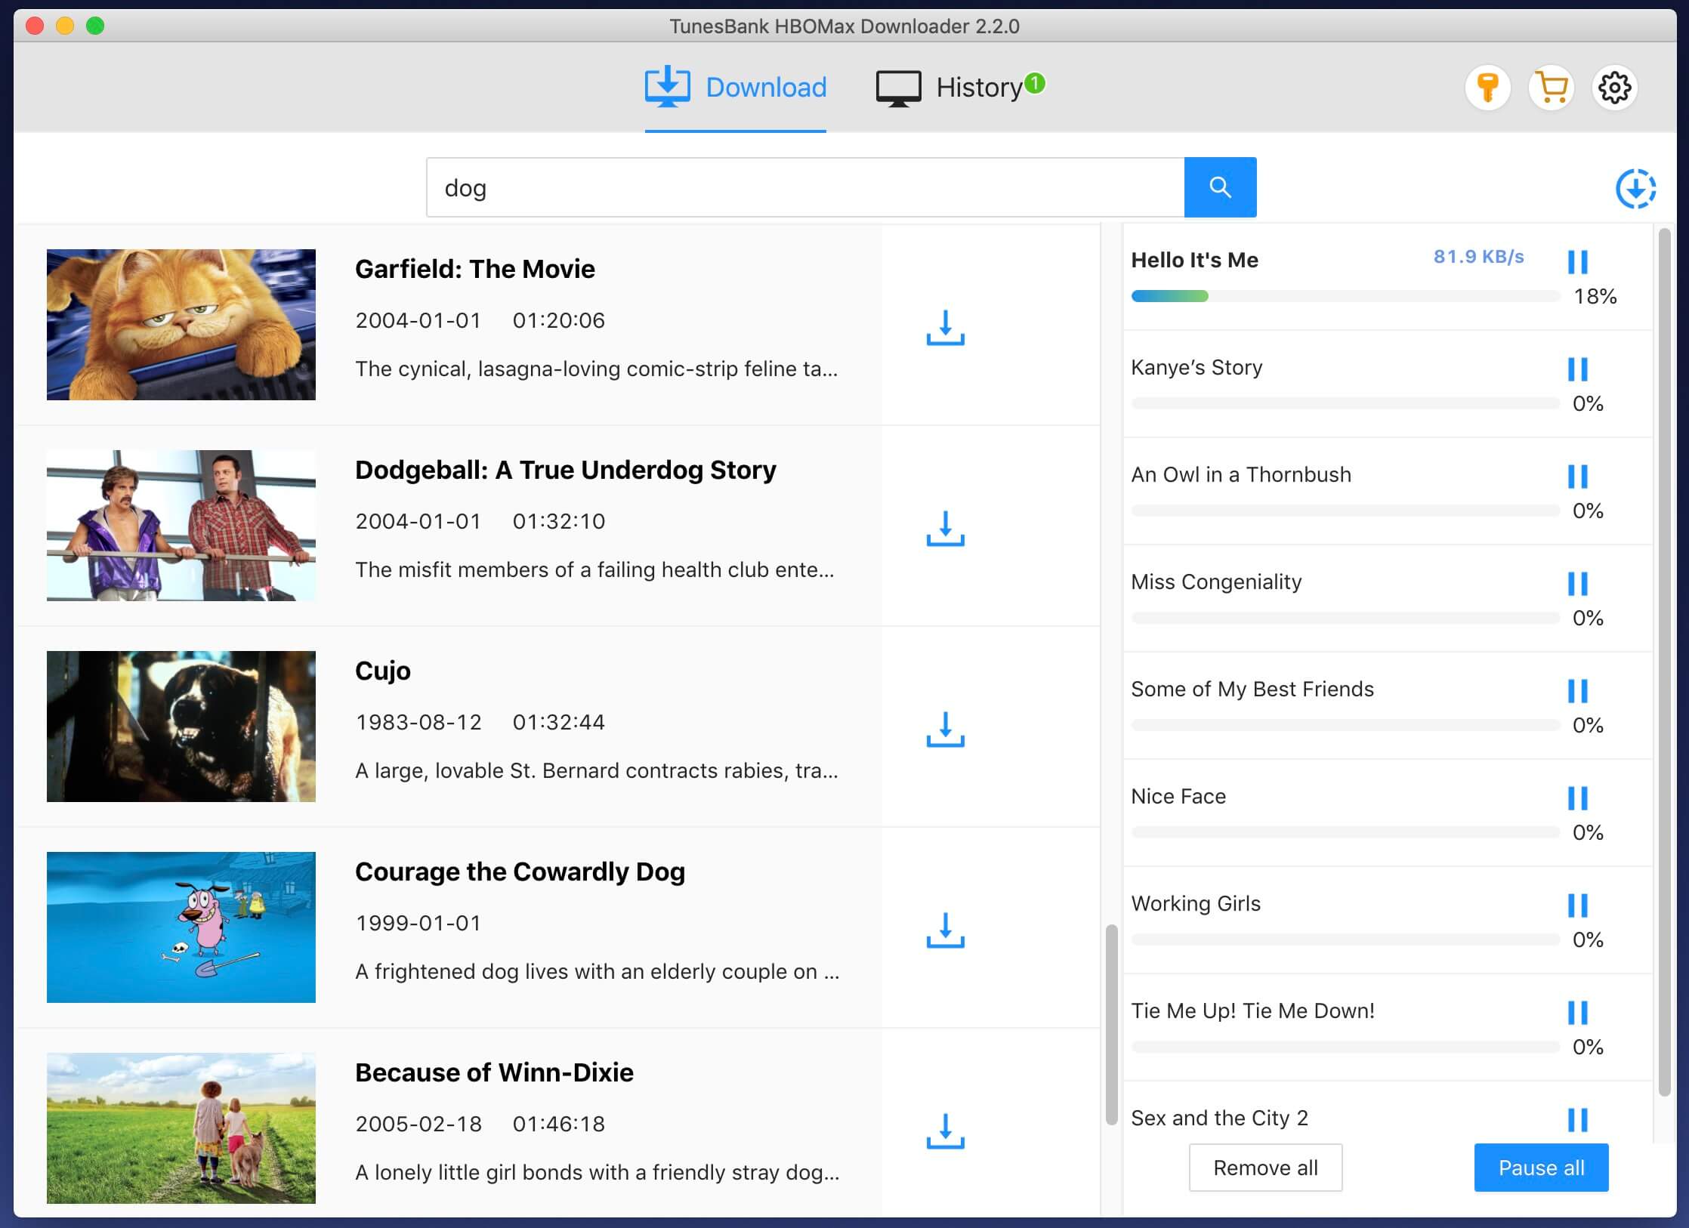This screenshot has width=1689, height=1228.
Task: Select the title Garfield: The Movie
Action: (x=475, y=269)
